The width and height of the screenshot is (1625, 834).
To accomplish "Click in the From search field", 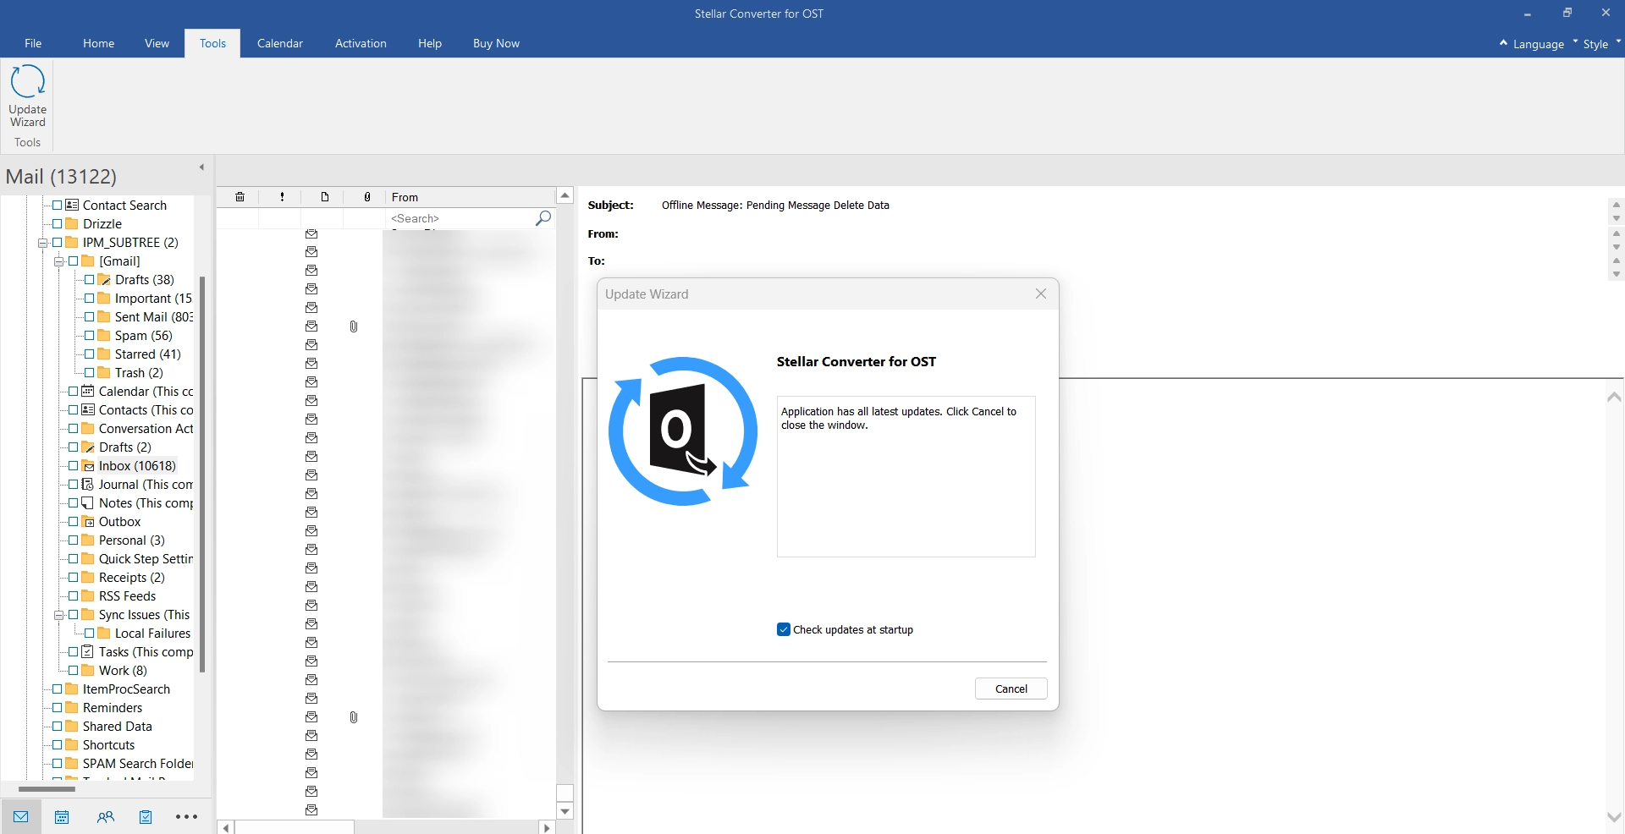I will (461, 218).
